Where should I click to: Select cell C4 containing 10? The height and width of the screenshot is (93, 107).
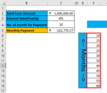click(x=61, y=24)
